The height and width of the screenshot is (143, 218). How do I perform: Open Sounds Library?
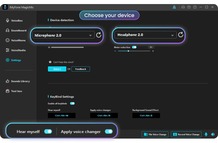tap(18, 81)
